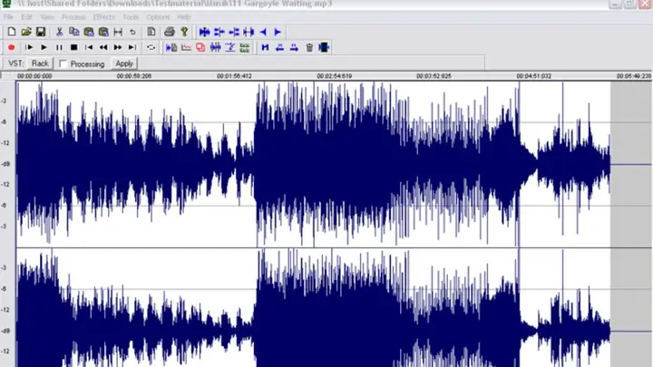
Task: Stop playback with the square Stop button
Action: (x=73, y=47)
